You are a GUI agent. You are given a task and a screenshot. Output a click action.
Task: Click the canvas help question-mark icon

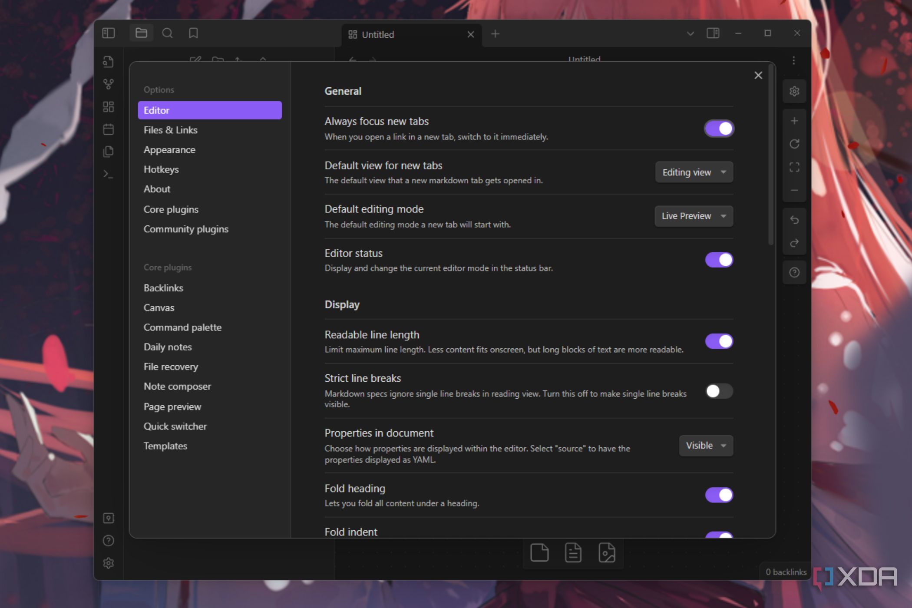tap(794, 272)
